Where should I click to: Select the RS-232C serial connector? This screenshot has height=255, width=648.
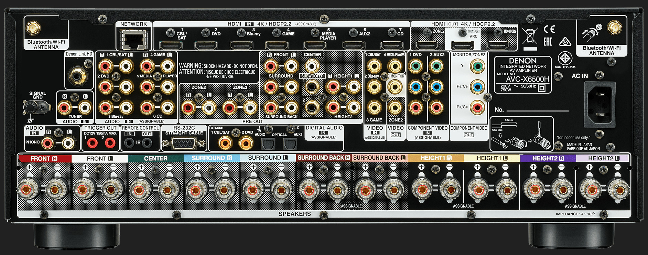click(x=184, y=143)
